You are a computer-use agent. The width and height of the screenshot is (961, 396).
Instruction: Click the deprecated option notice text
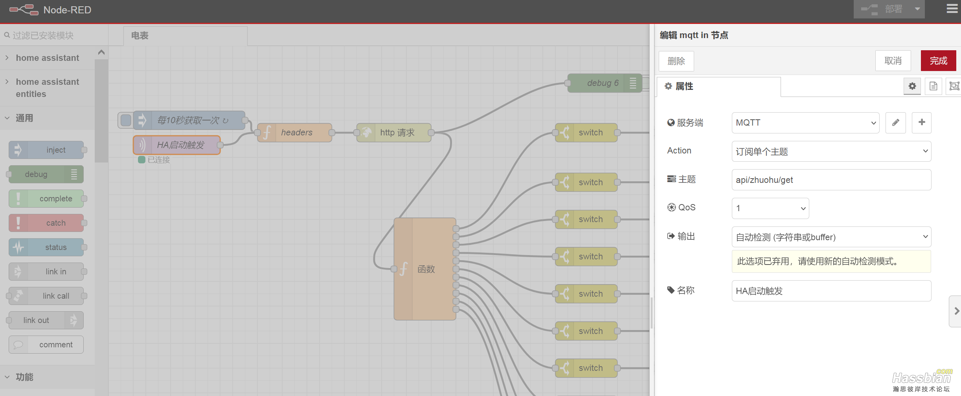click(x=818, y=261)
